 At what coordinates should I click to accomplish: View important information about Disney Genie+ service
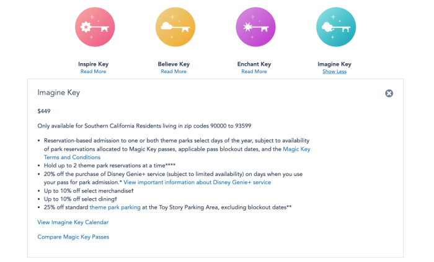(x=197, y=183)
